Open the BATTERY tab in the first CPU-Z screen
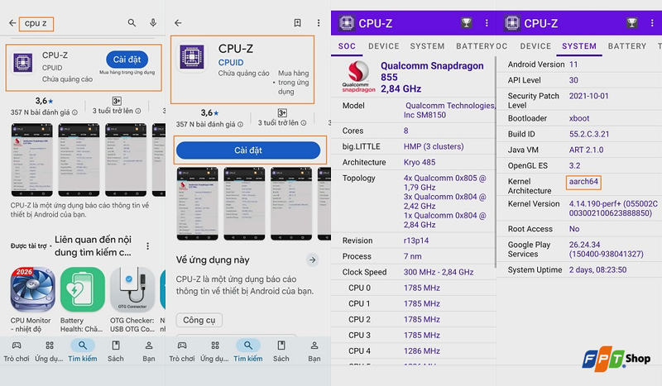Image resolution: width=662 pixels, height=386 pixels. pos(475,46)
